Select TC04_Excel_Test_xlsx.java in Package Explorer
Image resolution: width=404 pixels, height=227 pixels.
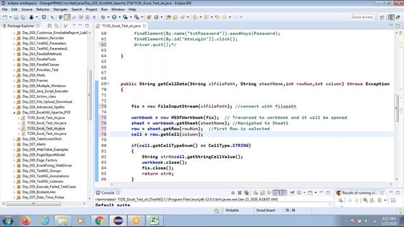[x=47, y=134]
